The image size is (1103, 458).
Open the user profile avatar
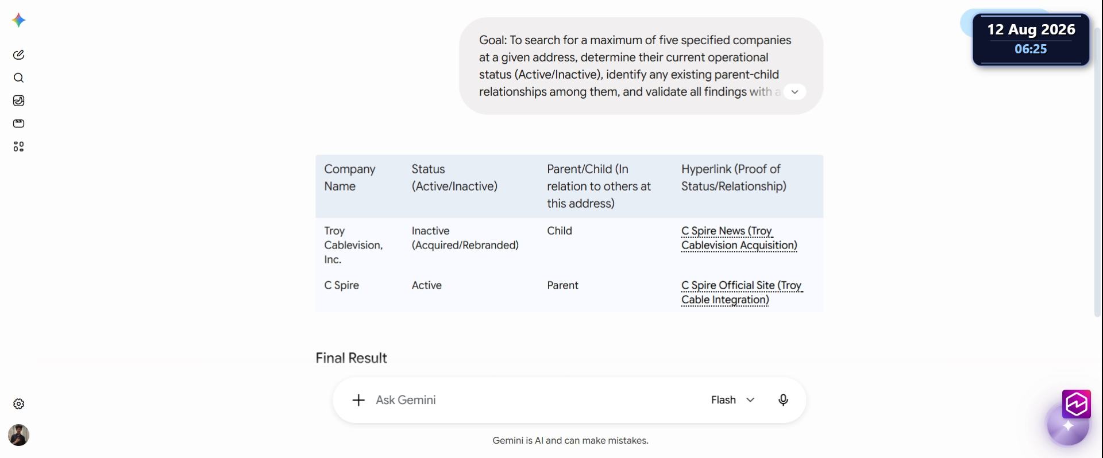(x=18, y=435)
